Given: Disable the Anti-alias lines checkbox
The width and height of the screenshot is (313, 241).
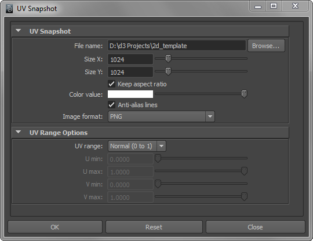Looking at the screenshot, I should coord(112,105).
